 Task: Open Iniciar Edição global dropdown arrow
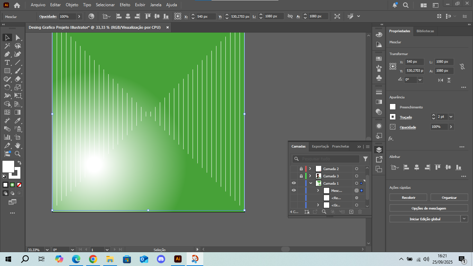click(464, 219)
